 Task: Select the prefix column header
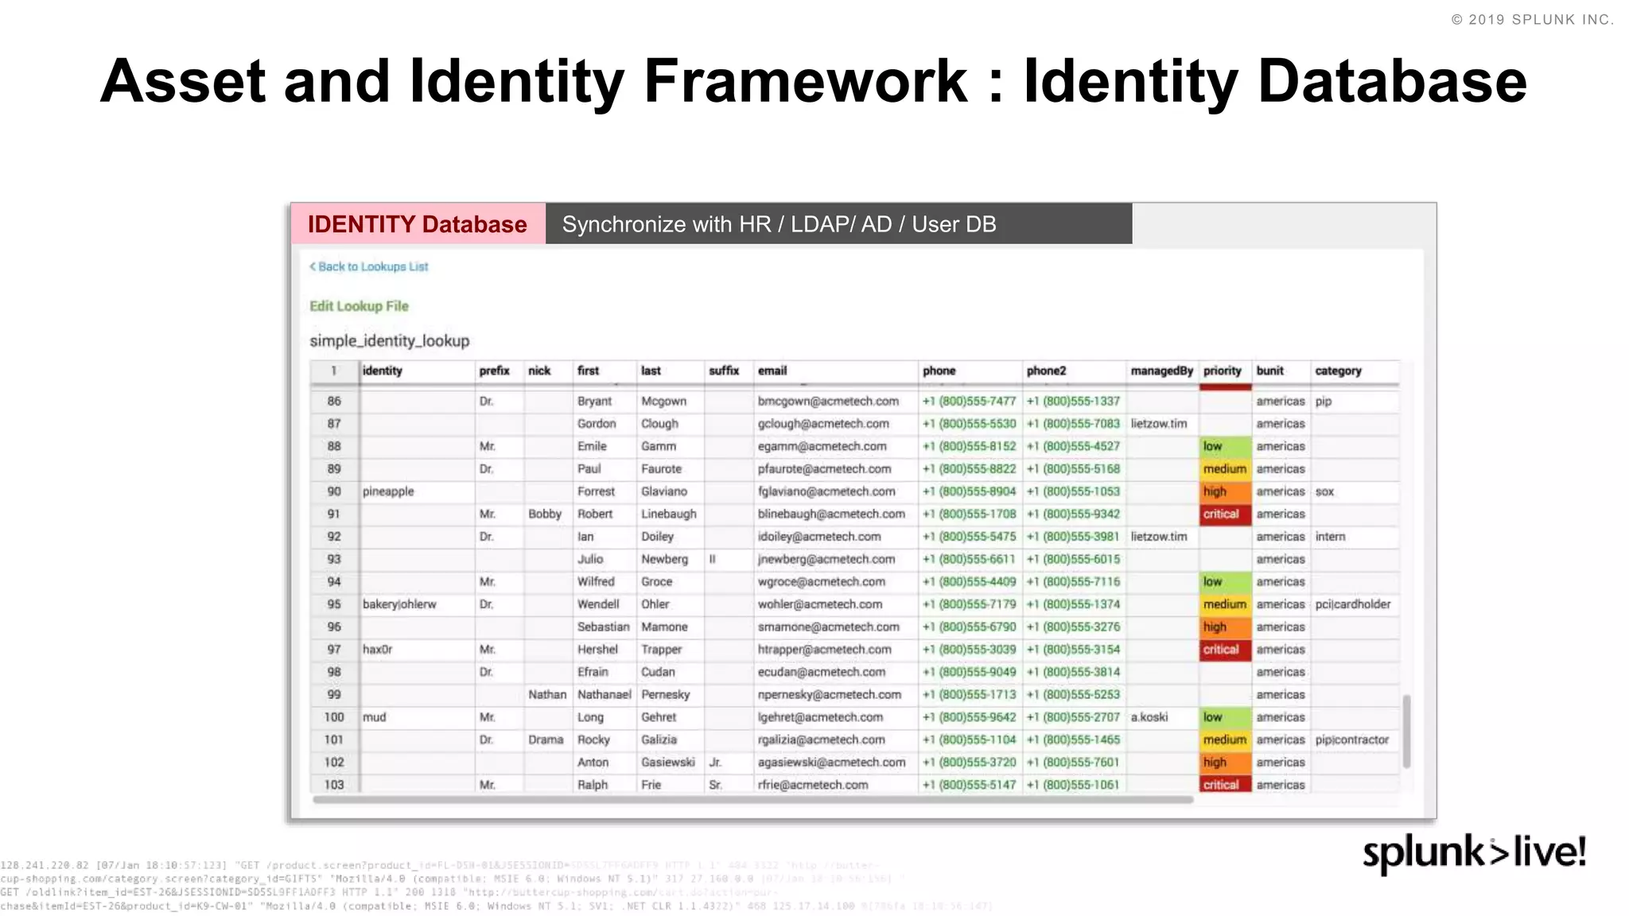(x=500, y=371)
